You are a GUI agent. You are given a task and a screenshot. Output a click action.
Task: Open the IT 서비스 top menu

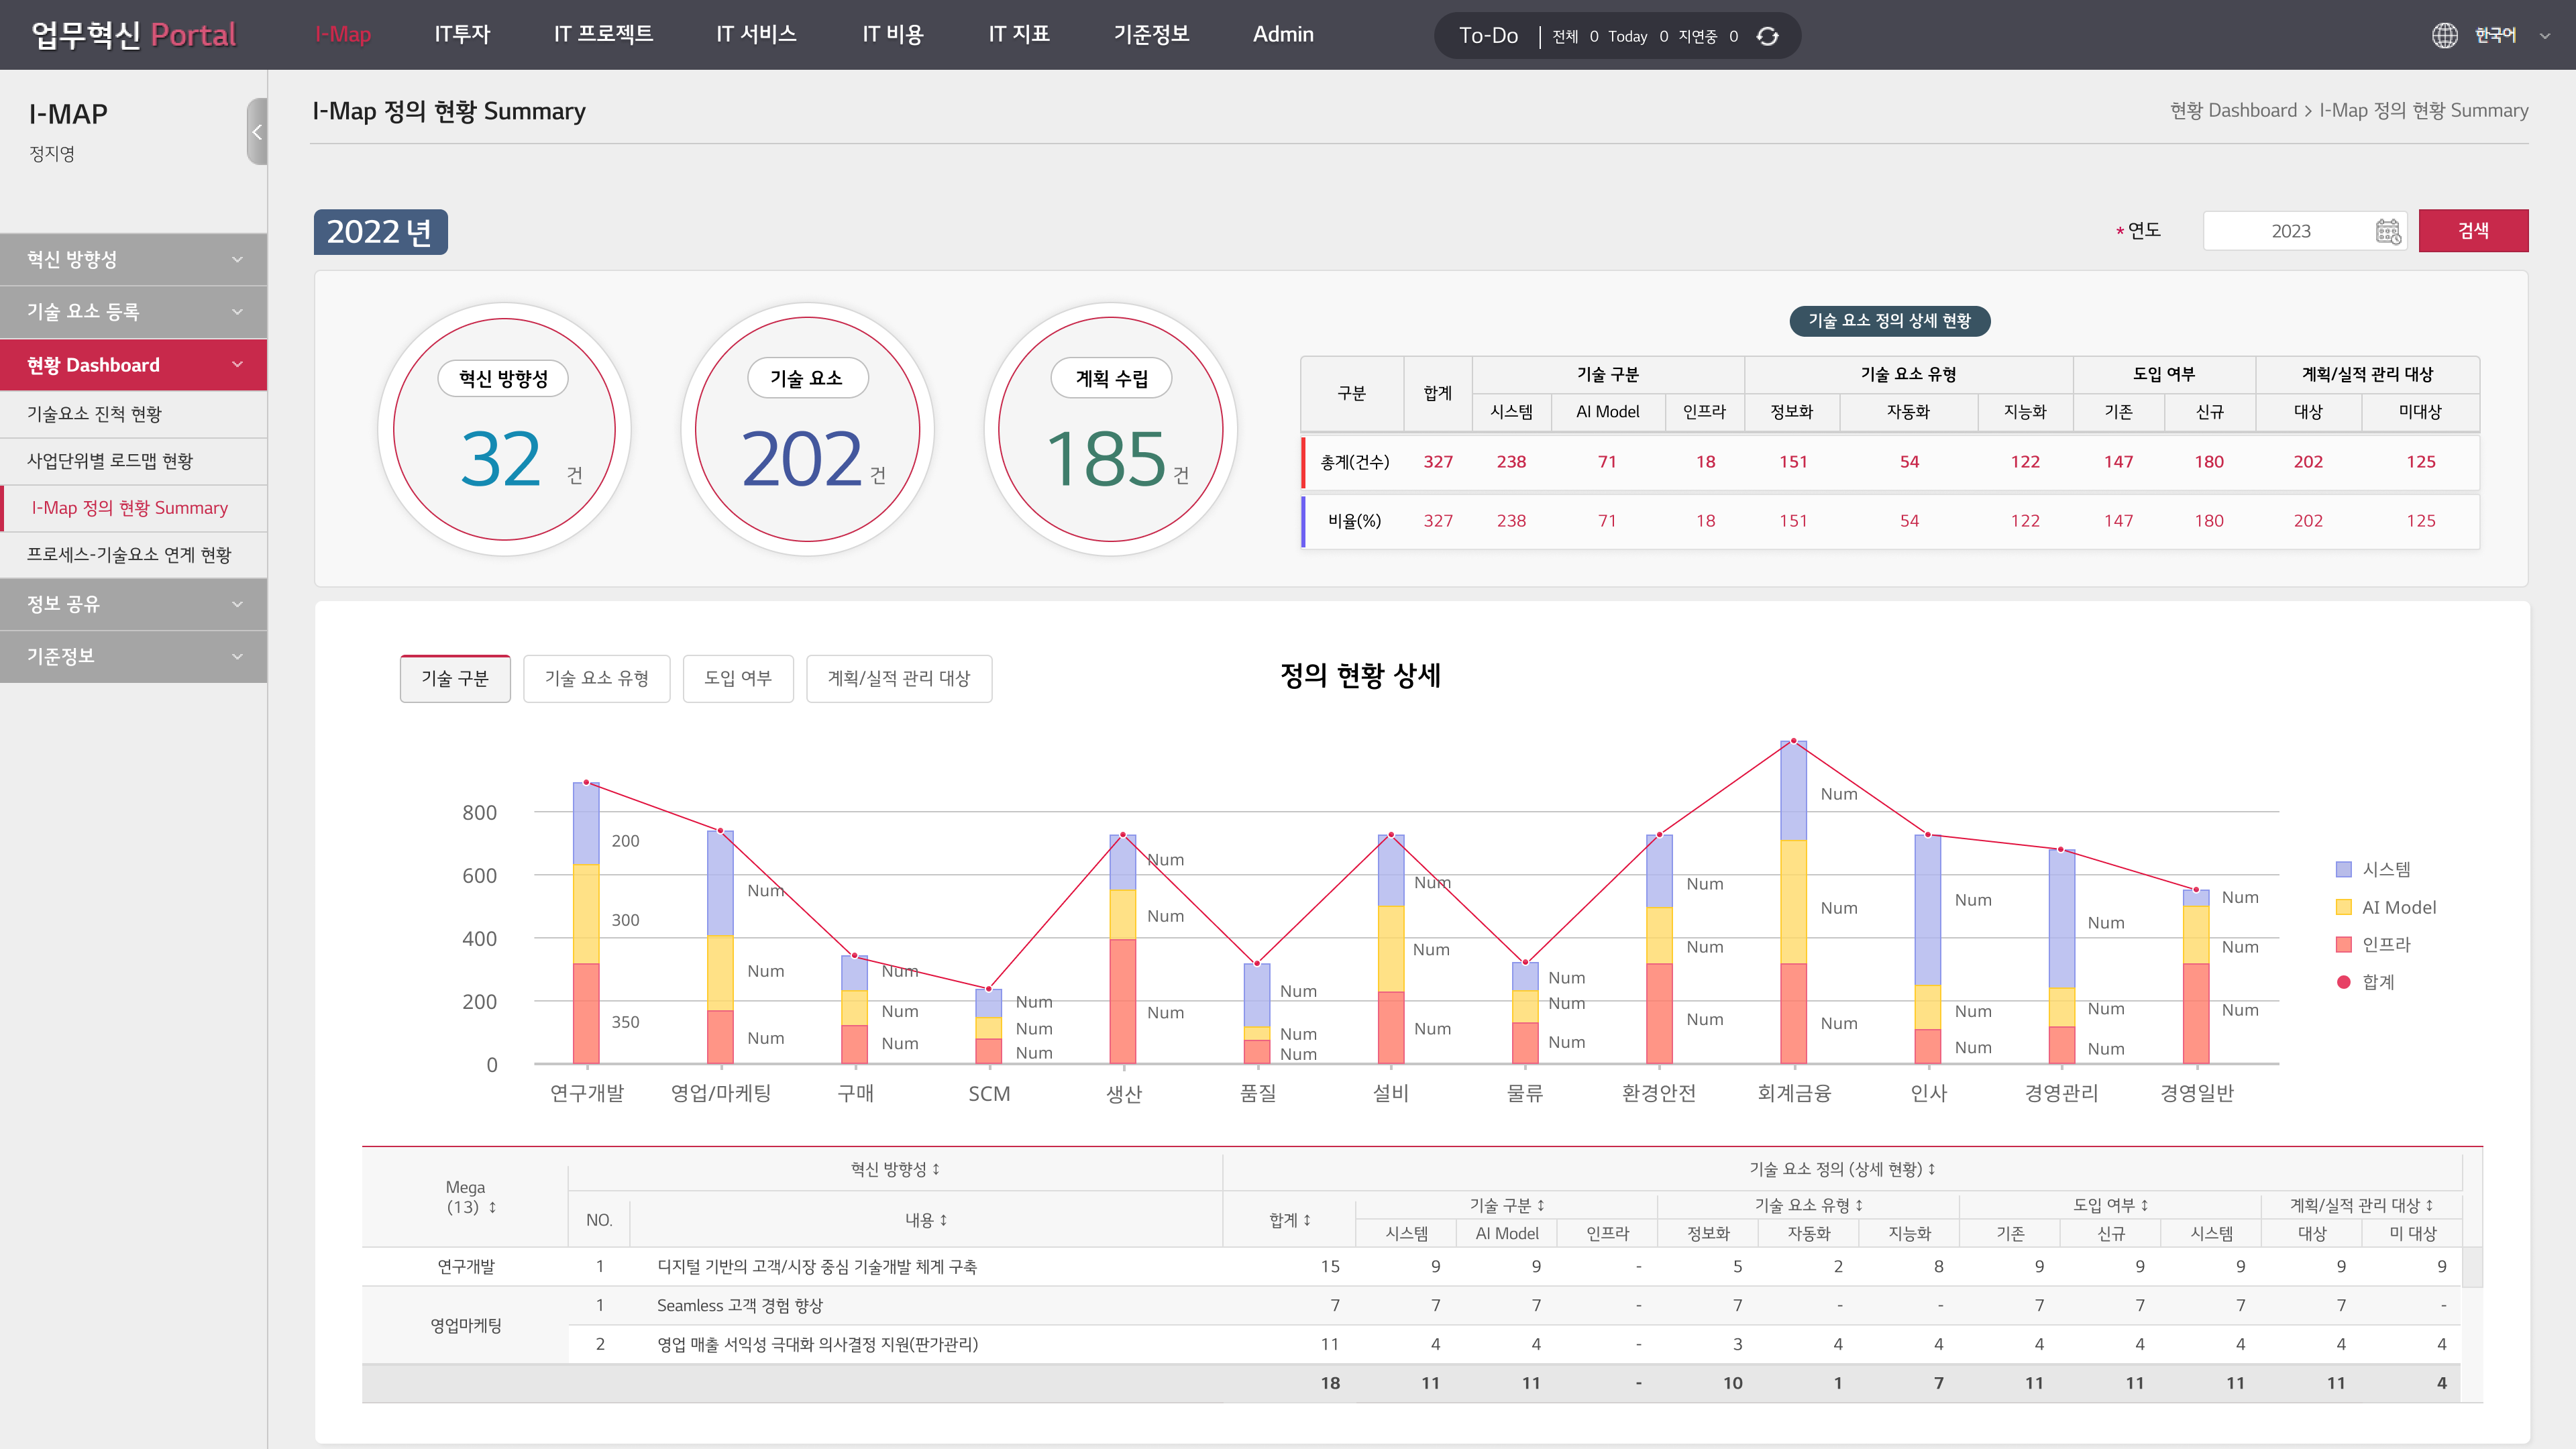coord(756,34)
